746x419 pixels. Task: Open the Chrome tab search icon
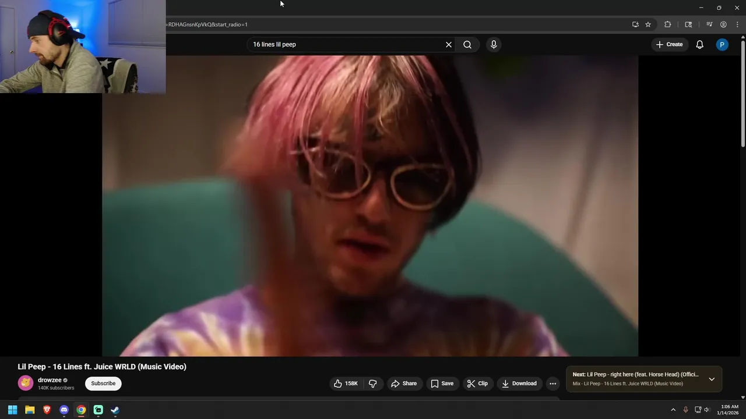(x=688, y=24)
